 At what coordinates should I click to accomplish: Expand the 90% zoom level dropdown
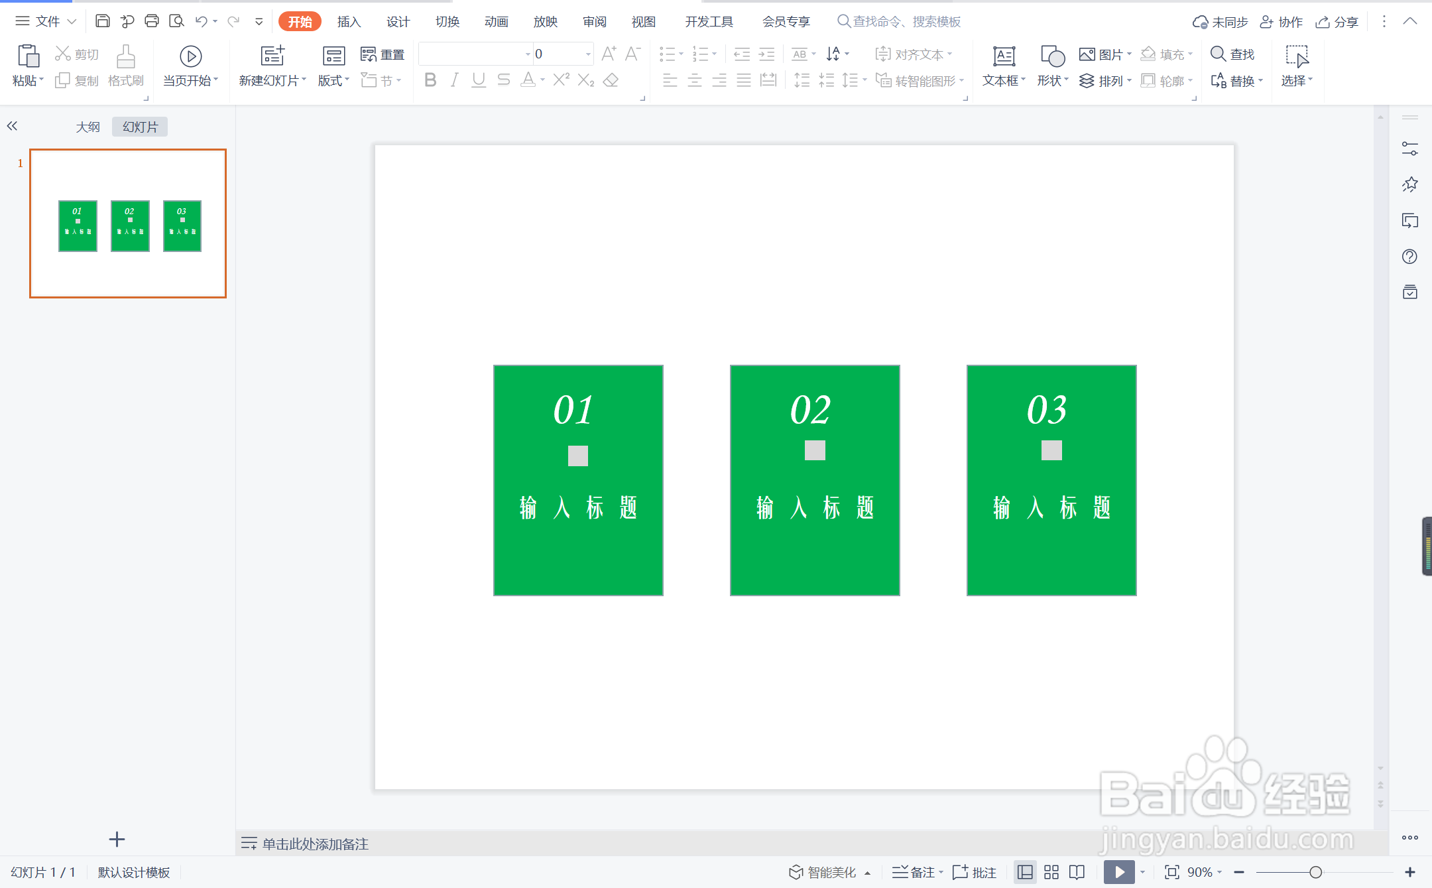[x=1220, y=872]
